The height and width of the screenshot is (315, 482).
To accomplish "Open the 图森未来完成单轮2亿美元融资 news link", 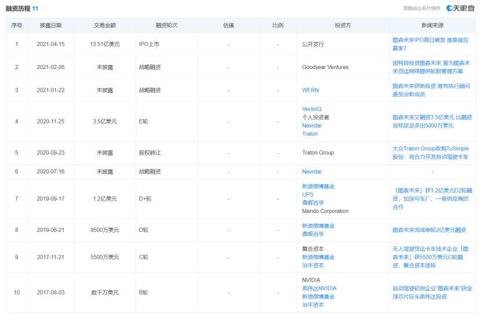I will (x=429, y=230).
